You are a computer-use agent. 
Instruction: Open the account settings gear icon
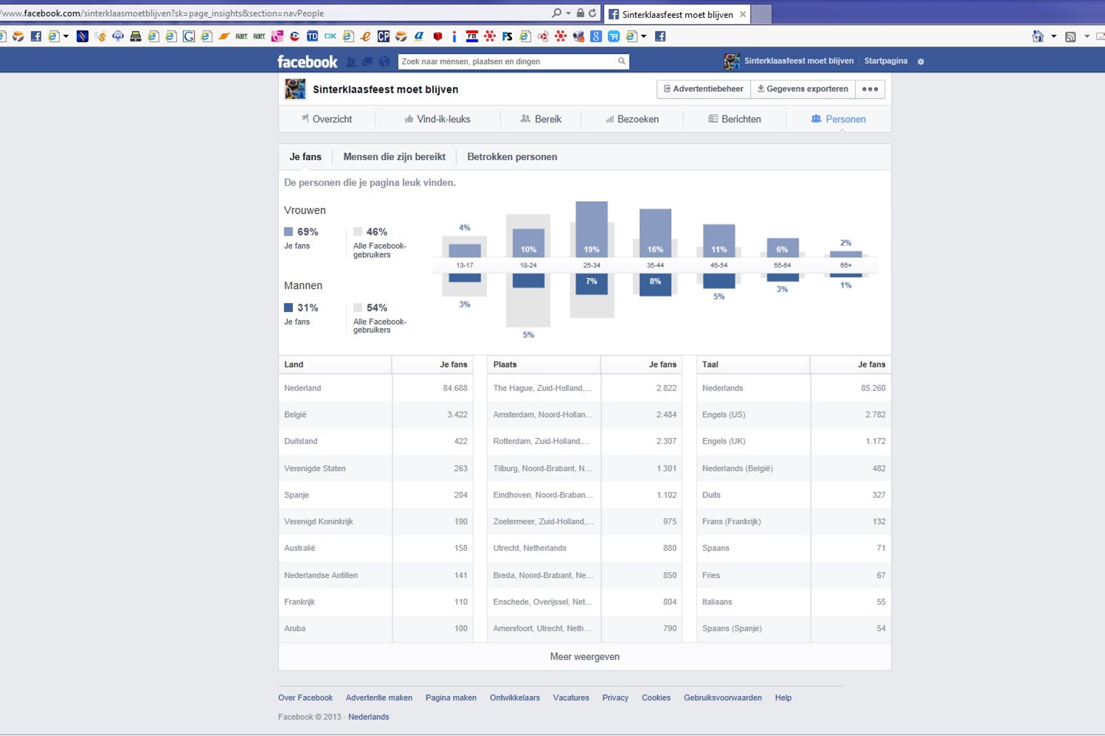(921, 61)
